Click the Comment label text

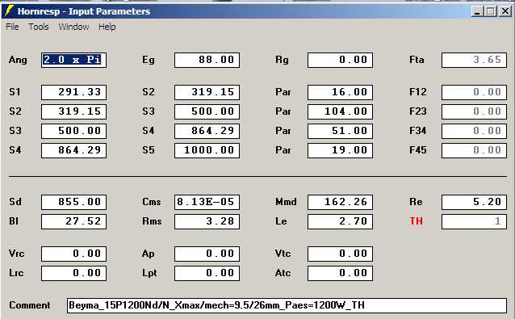(x=30, y=305)
